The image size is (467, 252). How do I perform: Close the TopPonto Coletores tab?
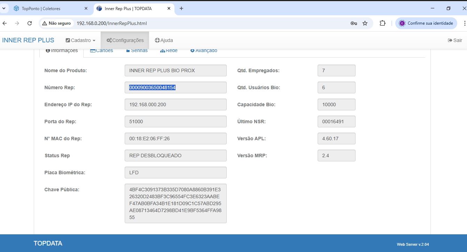tap(86, 8)
